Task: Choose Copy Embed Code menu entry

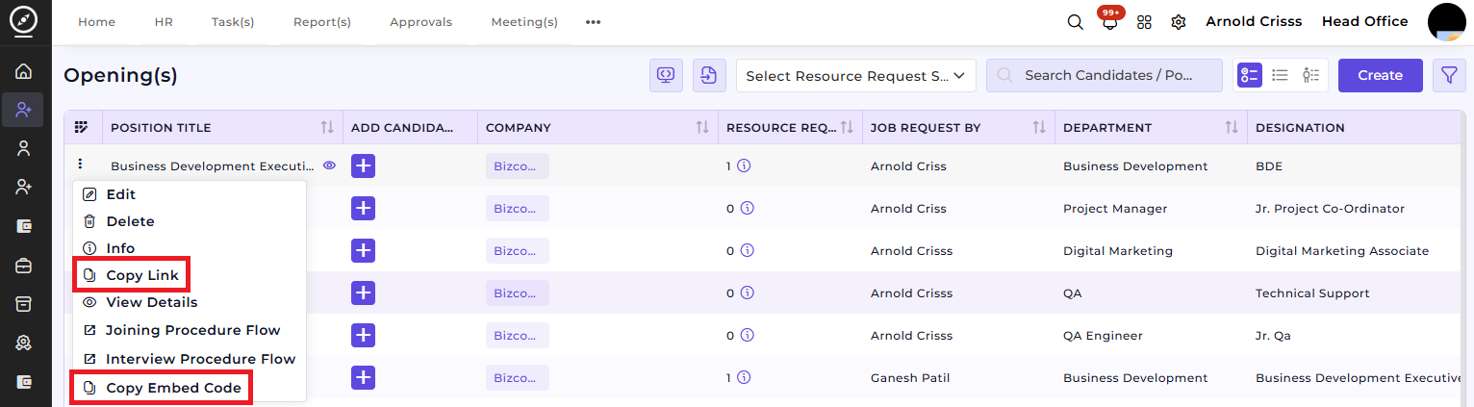Action: pos(164,388)
